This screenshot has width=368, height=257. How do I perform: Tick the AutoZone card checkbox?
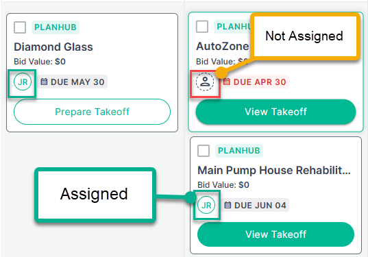click(202, 26)
